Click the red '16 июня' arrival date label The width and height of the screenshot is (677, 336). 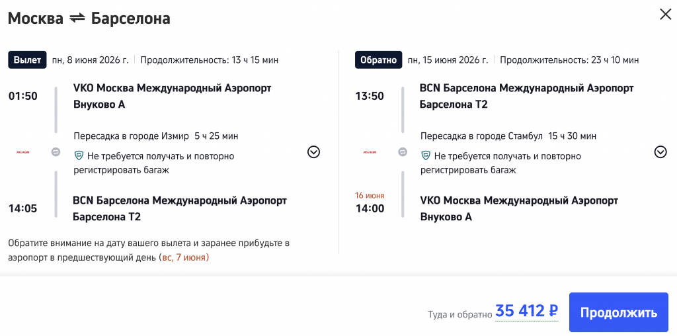coord(370,196)
